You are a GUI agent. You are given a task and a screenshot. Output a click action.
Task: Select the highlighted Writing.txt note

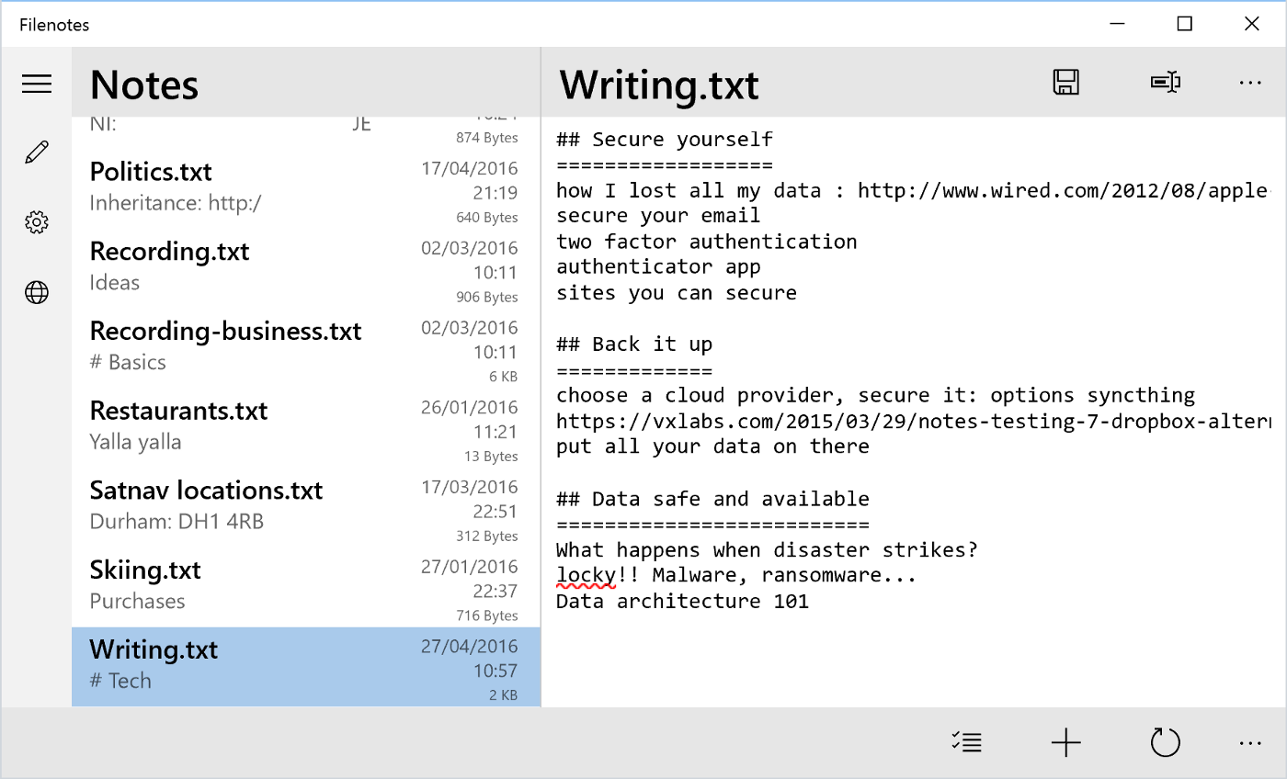tap(306, 667)
